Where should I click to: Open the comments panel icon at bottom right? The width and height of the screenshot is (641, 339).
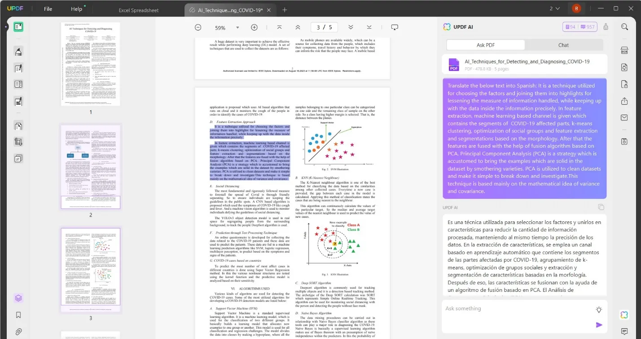coord(624,331)
